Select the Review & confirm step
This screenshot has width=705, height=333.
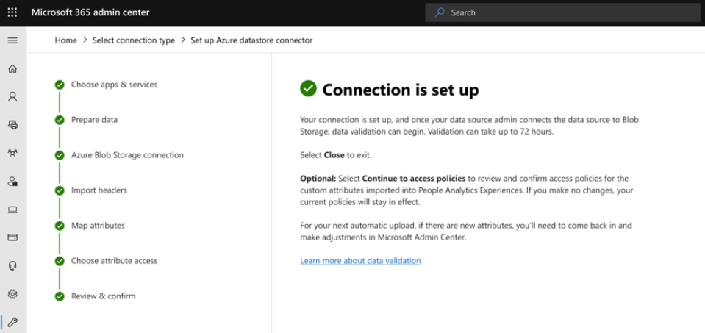(x=103, y=296)
